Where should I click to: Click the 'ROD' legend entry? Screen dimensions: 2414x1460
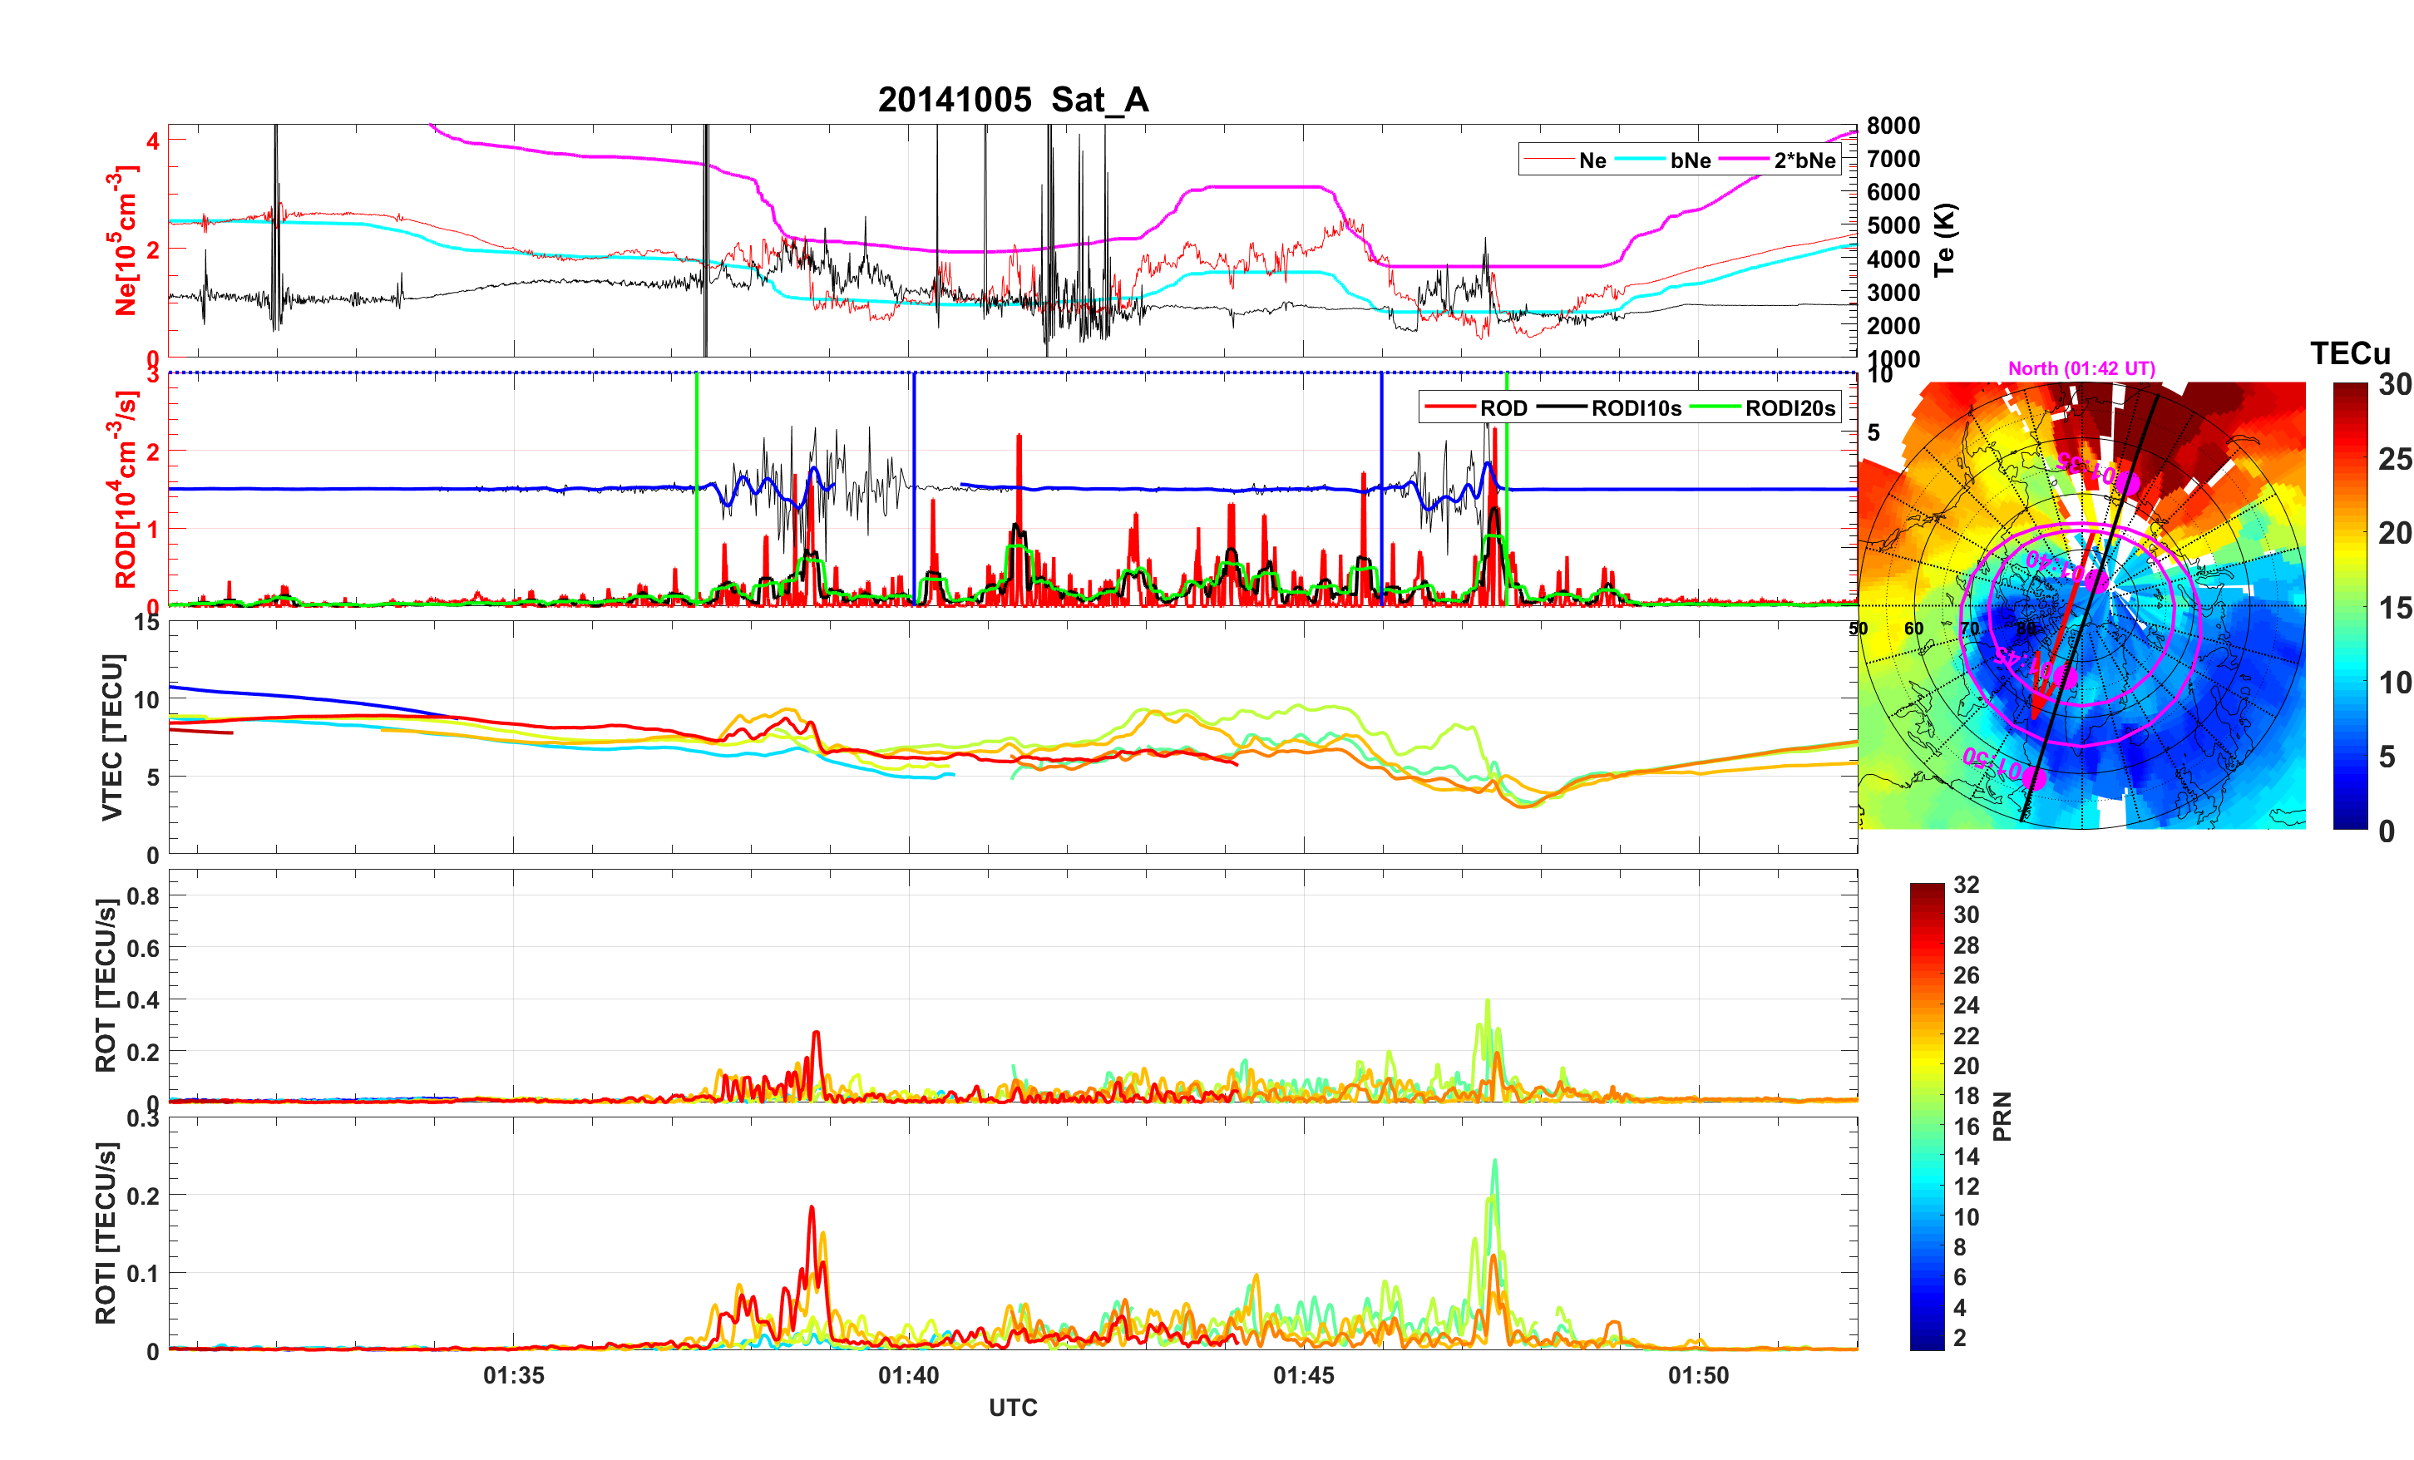pos(1476,407)
